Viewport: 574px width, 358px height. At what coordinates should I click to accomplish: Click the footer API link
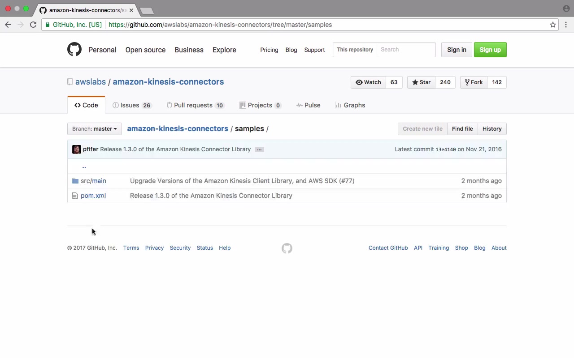418,248
